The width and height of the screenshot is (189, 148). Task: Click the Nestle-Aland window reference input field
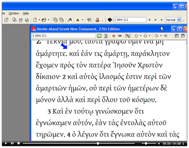(x=64, y=35)
